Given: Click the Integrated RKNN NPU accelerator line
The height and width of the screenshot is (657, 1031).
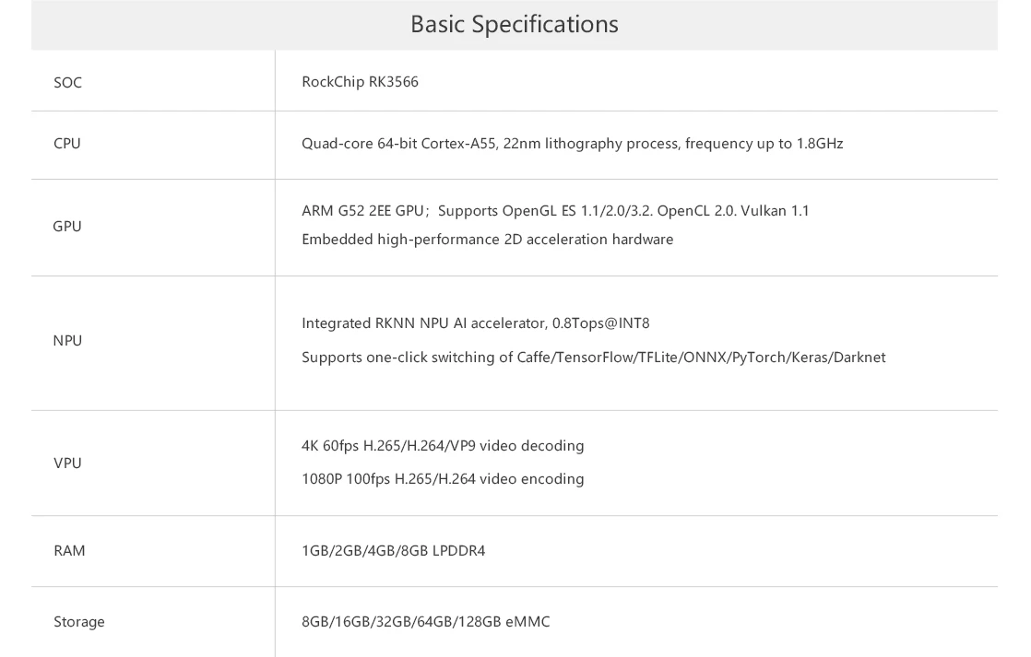Looking at the screenshot, I should 476,323.
